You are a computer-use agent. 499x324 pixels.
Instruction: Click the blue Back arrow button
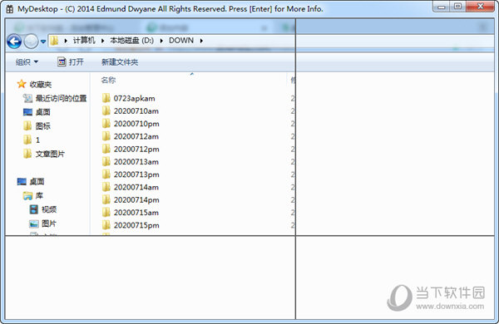[14, 42]
